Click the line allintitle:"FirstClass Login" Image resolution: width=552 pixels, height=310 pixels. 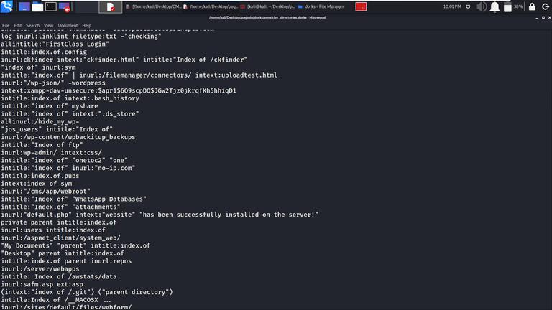coord(55,44)
